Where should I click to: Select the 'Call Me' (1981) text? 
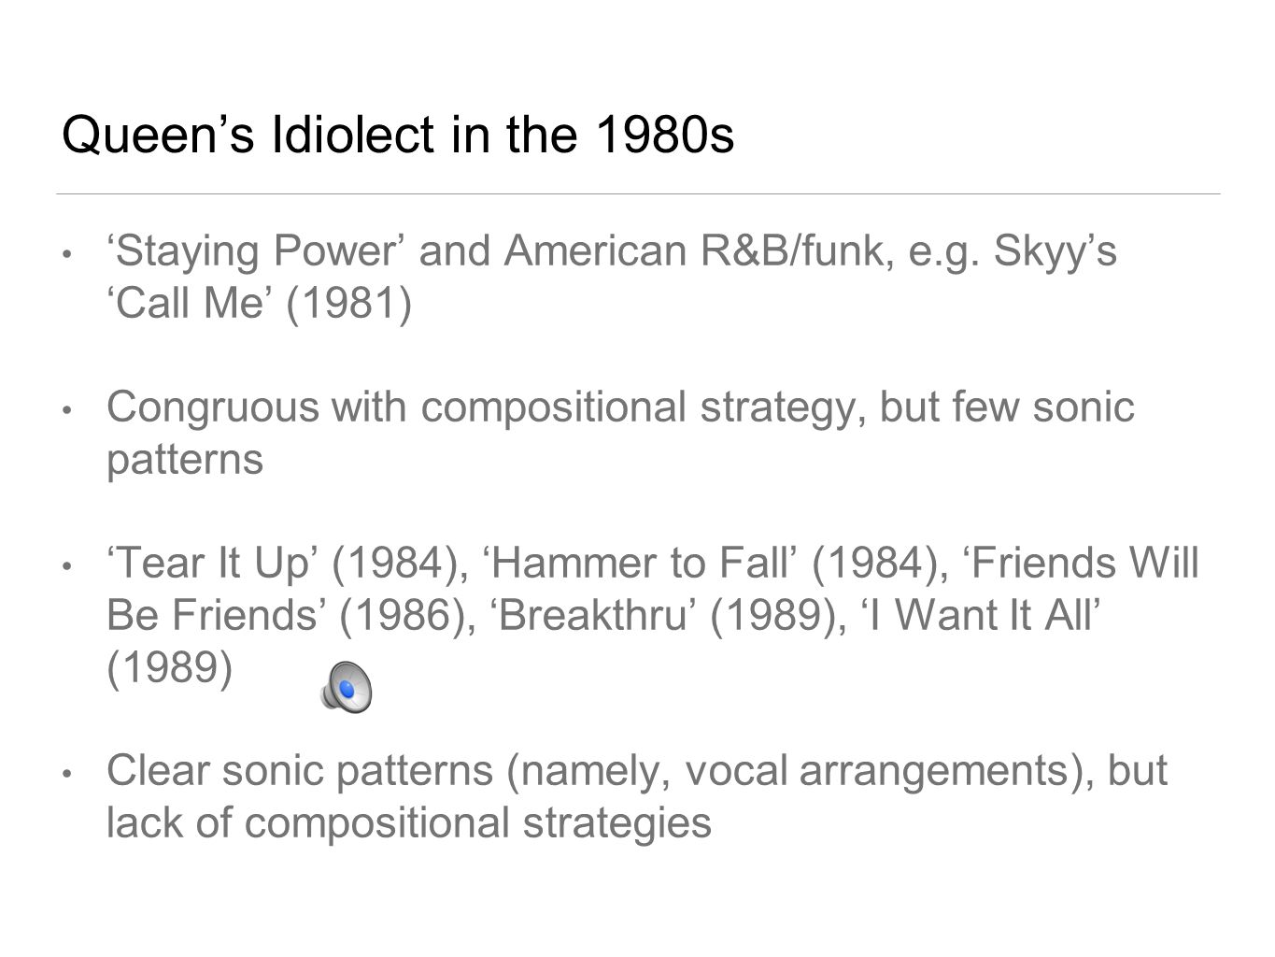tap(259, 304)
